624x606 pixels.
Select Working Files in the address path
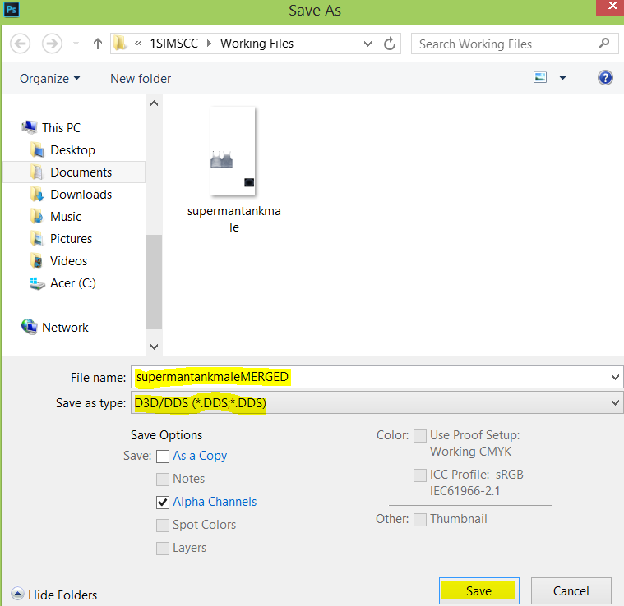tap(257, 44)
